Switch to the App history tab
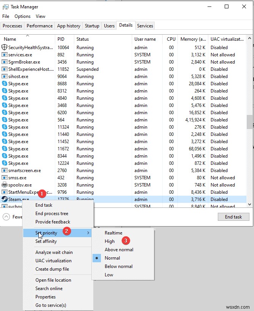This screenshot has height=311, width=254. coord(69,26)
